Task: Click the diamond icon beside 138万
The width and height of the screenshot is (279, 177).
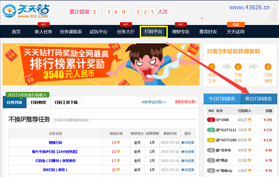Action: (250, 170)
